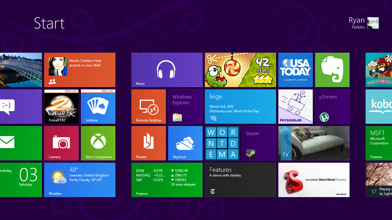This screenshot has width=392, height=220.
Task: Click Ryan Perkins user account picture
Action: [x=373, y=23]
